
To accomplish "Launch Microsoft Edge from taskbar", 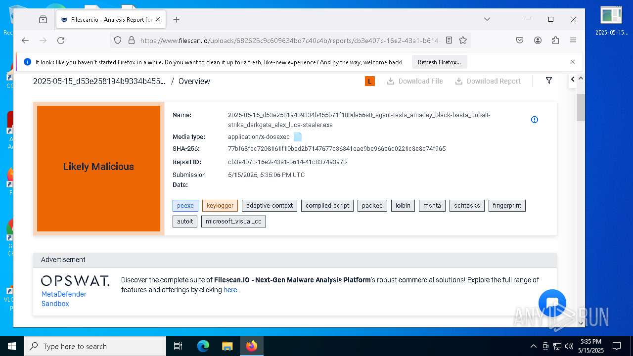I will 203,346.
